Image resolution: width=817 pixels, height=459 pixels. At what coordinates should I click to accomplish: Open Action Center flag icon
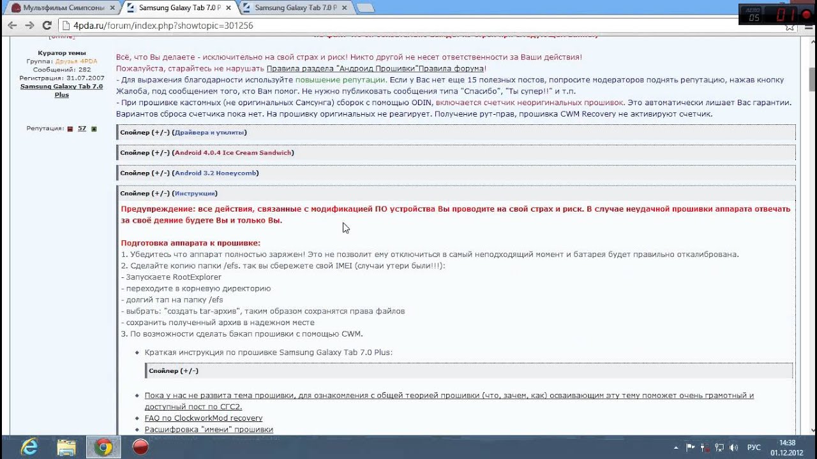click(x=691, y=448)
